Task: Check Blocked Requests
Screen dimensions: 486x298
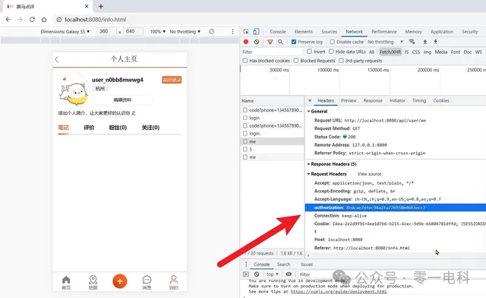Action: click(x=296, y=61)
